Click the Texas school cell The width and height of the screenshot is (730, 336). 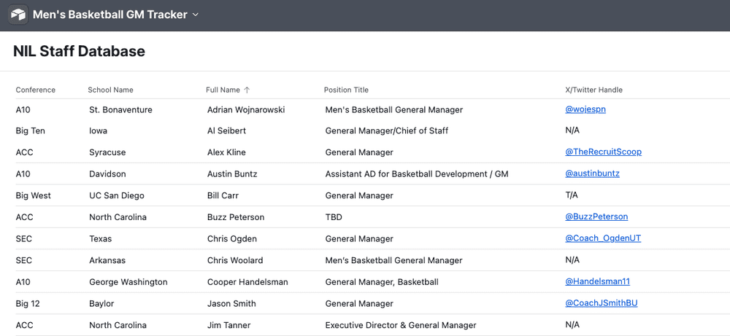point(101,239)
